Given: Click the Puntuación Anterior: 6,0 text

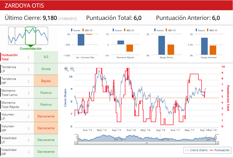Looking at the screenshot, I should tap(188, 18).
